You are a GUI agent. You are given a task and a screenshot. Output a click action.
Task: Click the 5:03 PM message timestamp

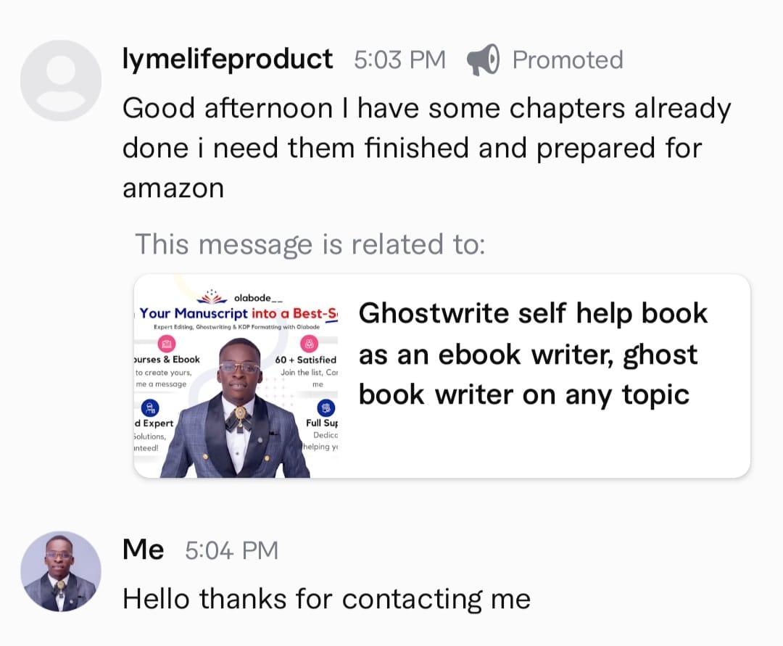coord(399,59)
